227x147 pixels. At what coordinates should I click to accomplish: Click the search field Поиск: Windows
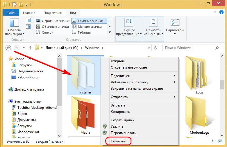(x=190, y=48)
